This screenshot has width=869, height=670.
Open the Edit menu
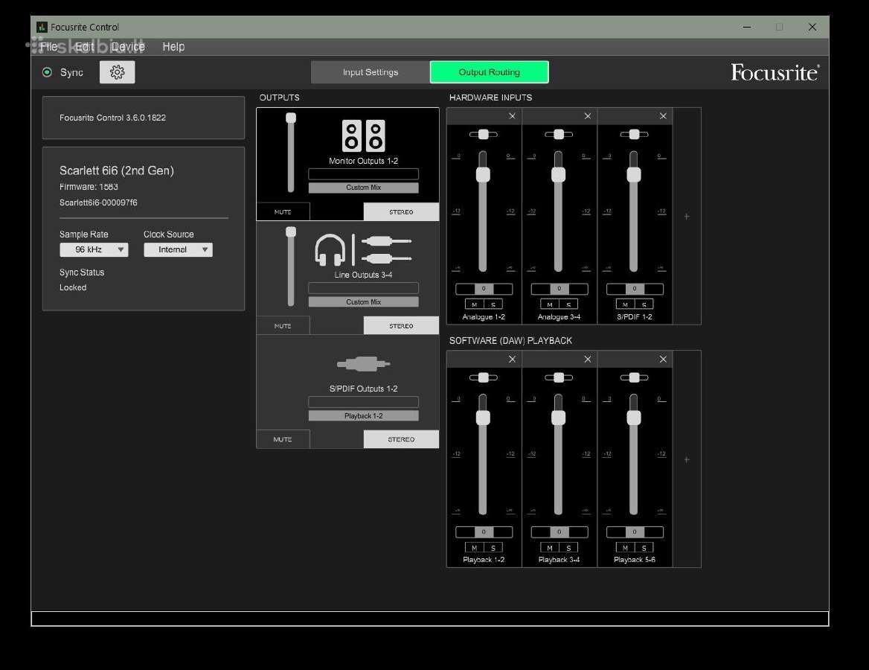[84, 47]
